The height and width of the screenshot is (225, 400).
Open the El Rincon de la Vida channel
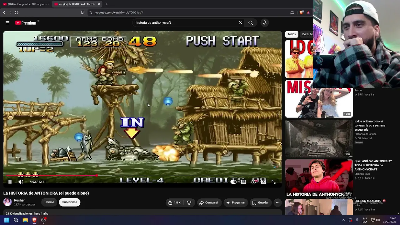(x=365, y=134)
